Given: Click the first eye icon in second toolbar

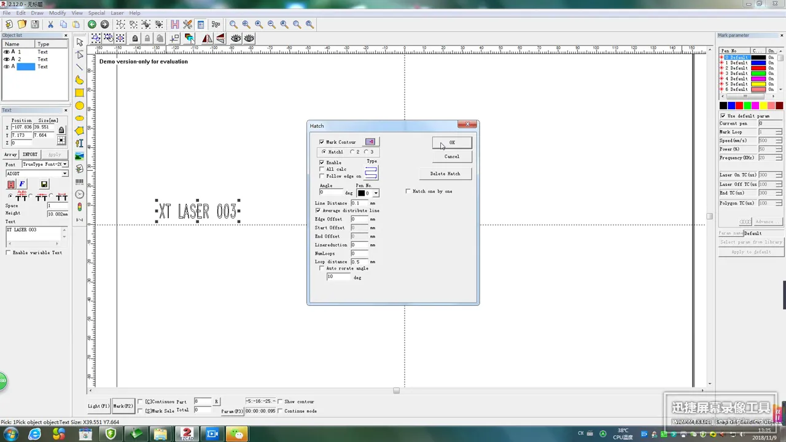Looking at the screenshot, I should 236,39.
